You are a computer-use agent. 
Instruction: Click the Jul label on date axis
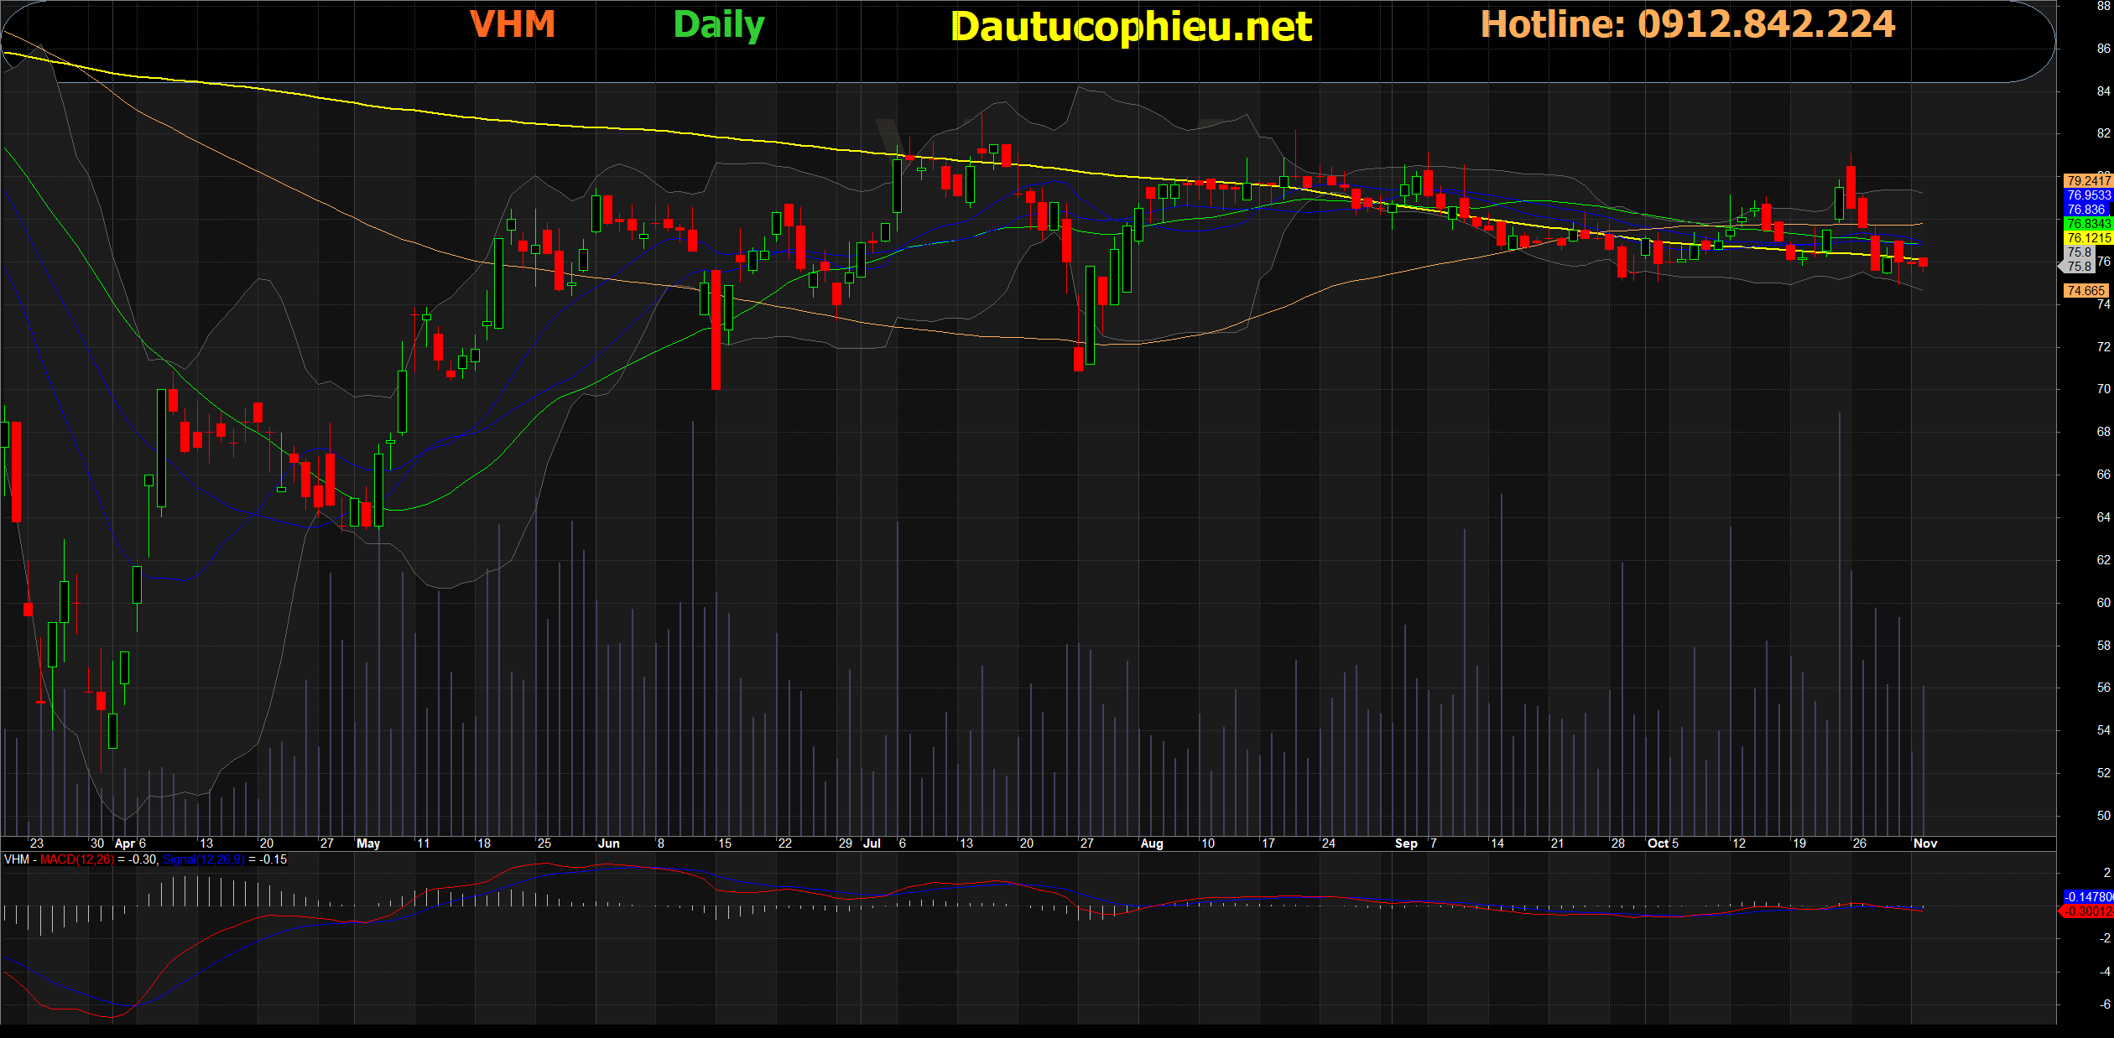click(872, 843)
